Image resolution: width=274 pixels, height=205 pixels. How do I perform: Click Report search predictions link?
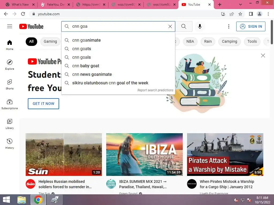(155, 90)
